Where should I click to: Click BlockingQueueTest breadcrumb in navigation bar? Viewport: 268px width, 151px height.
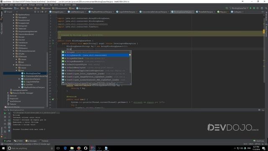(85, 8)
